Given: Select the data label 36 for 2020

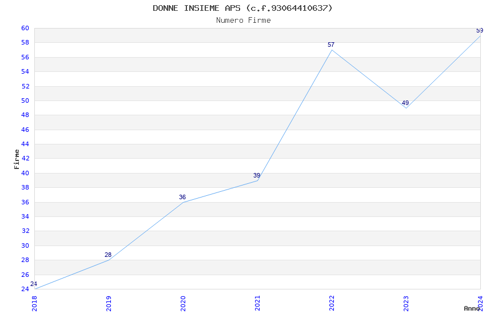Looking at the screenshot, I should [182, 197].
